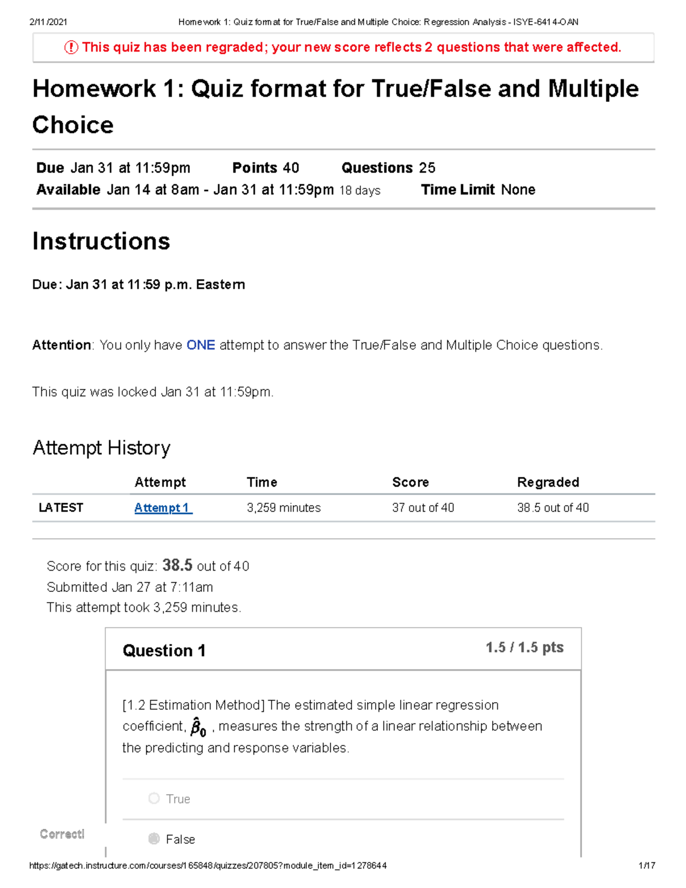This screenshot has width=686, height=888.
Task: Click the Correct answer indicator dot
Action: coord(61,834)
